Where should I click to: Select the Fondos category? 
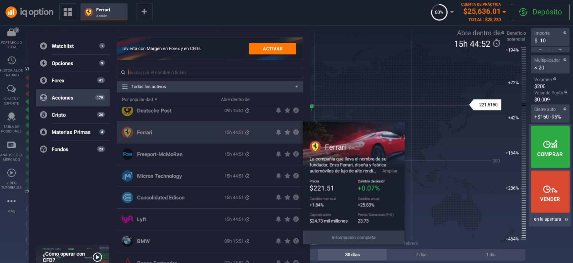[x=73, y=149]
